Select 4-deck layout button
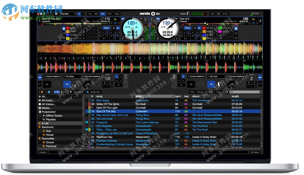This screenshot has width=304, height=175. point(83,14)
